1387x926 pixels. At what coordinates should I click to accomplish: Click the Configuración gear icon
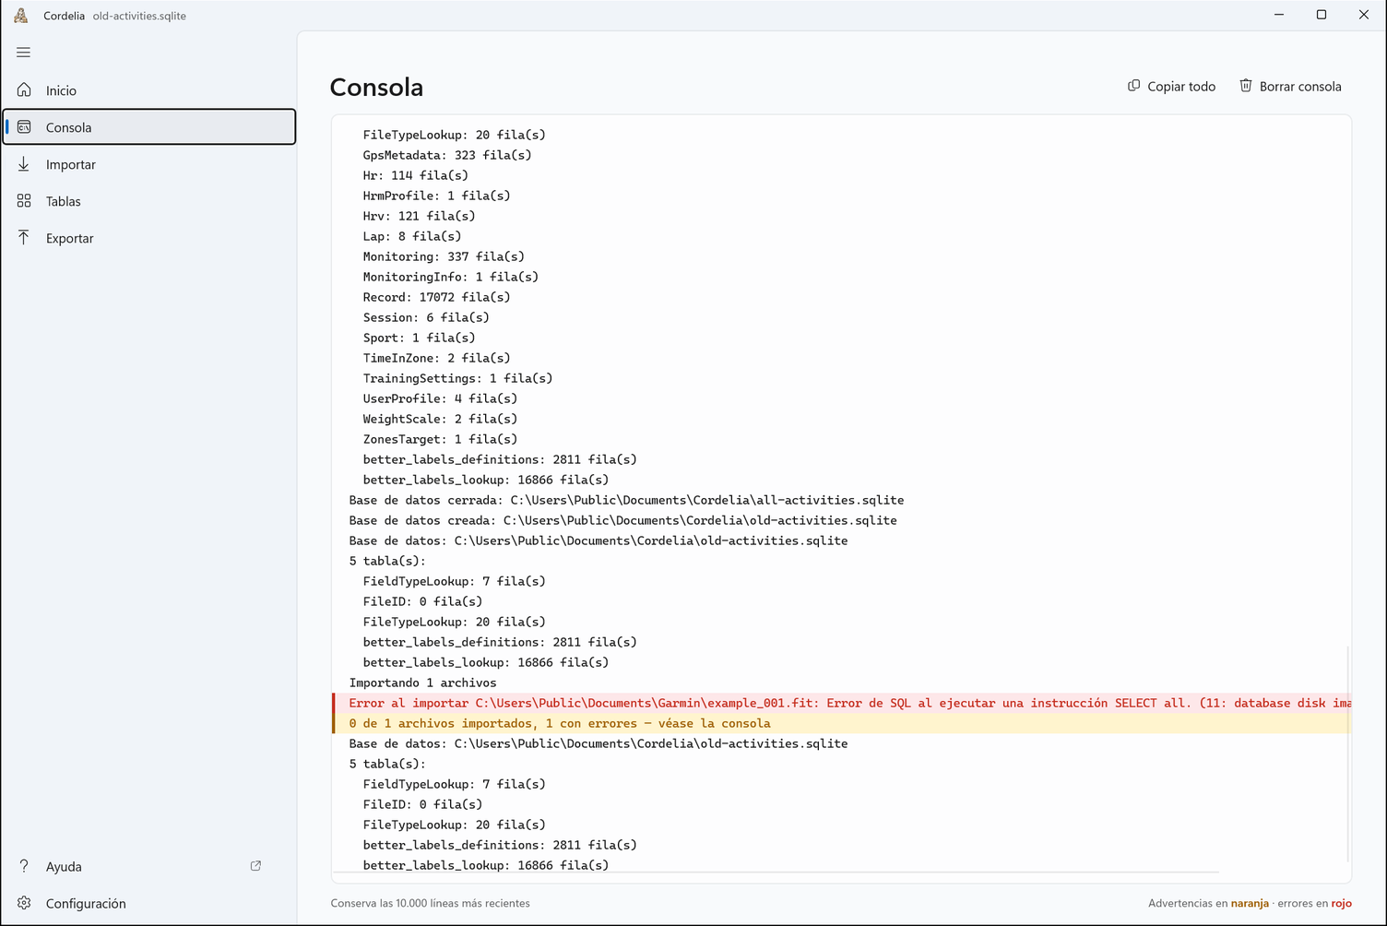click(x=24, y=903)
